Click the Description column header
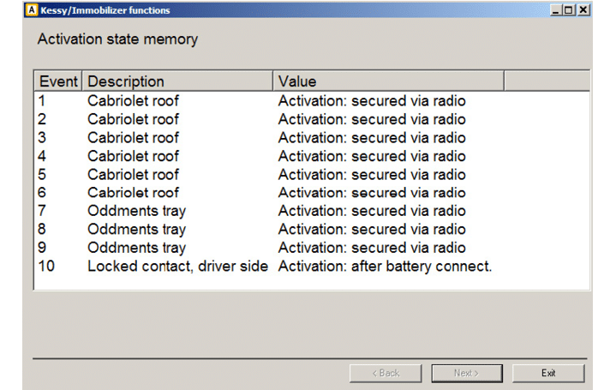 [177, 81]
